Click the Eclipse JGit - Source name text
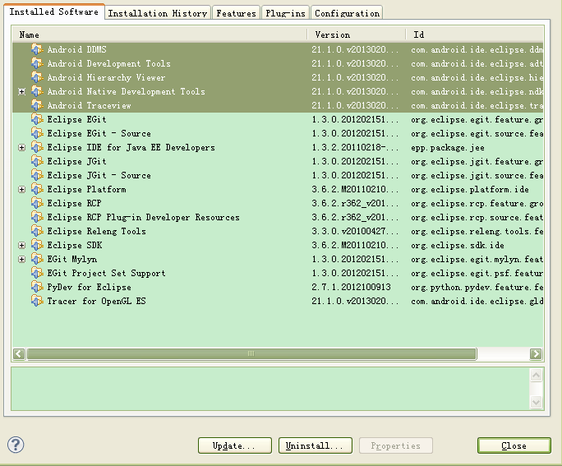The image size is (562, 466). coord(99,175)
